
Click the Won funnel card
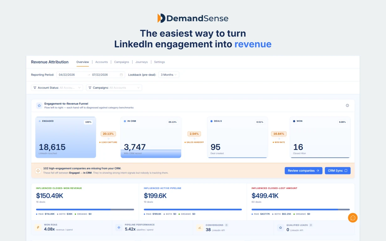tap(320, 137)
